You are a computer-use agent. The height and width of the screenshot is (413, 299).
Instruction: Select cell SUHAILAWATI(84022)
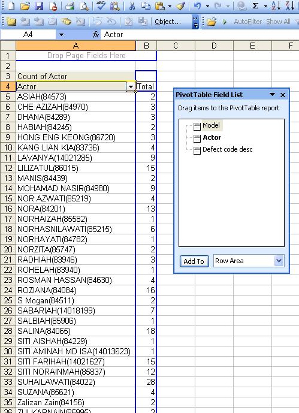(x=76, y=382)
